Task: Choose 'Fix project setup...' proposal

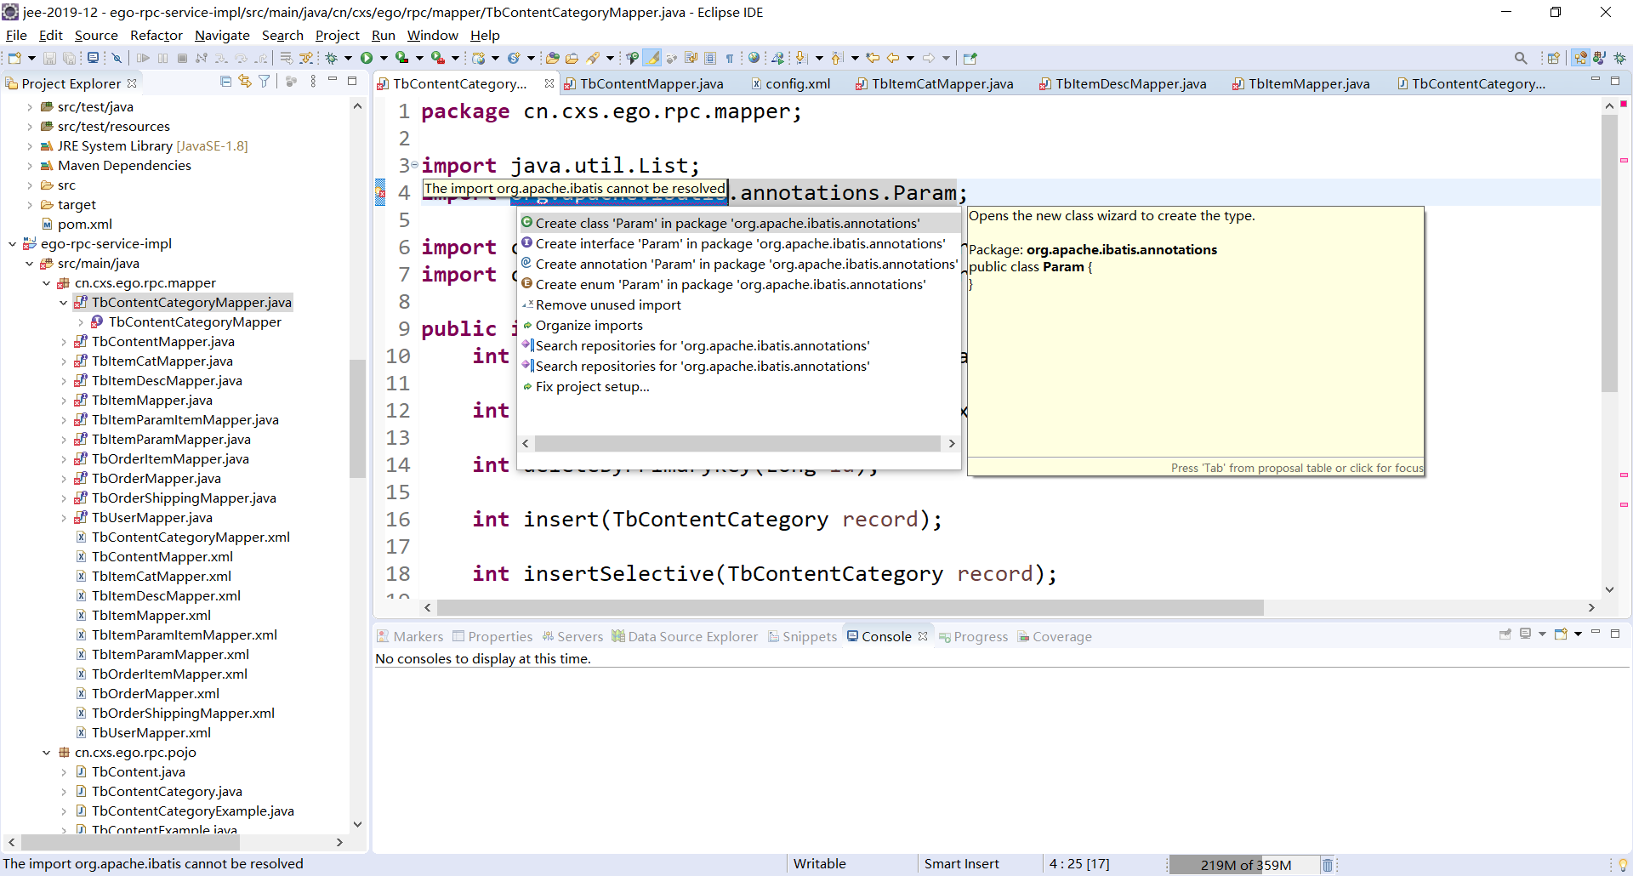Action: click(x=593, y=386)
